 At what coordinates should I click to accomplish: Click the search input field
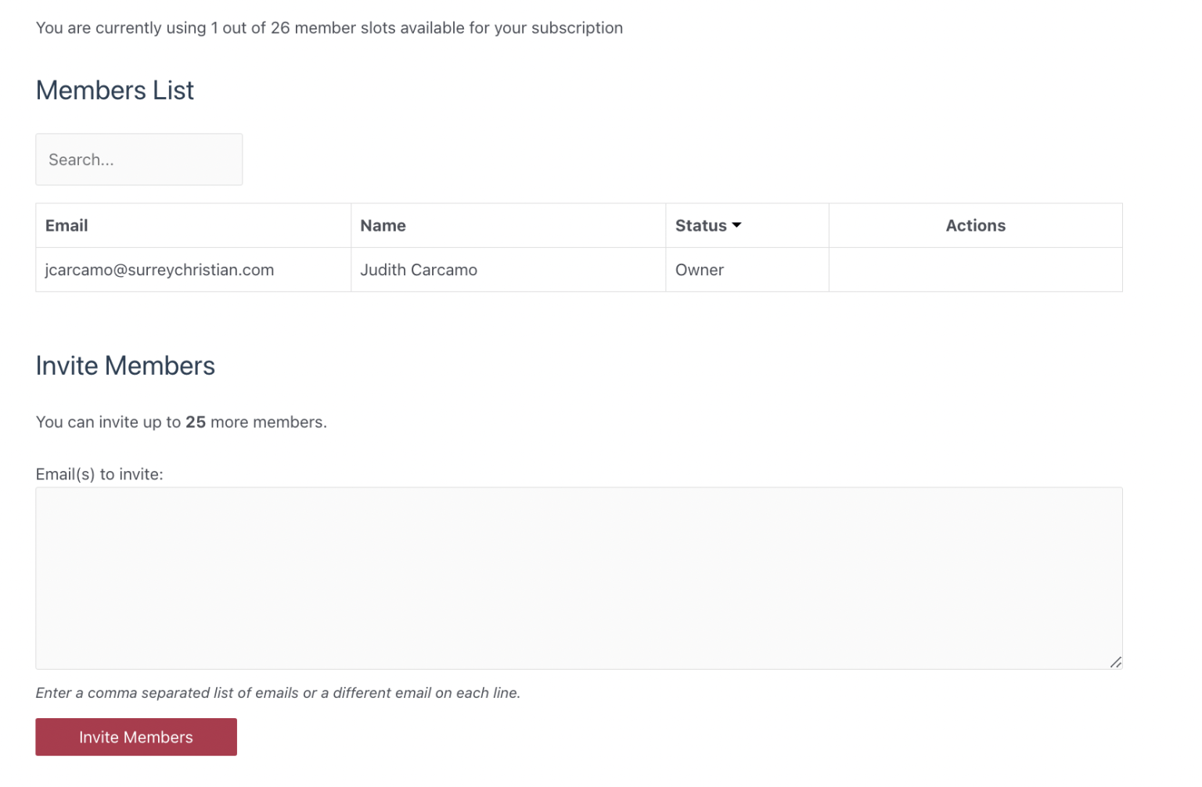pyautogui.click(x=139, y=160)
